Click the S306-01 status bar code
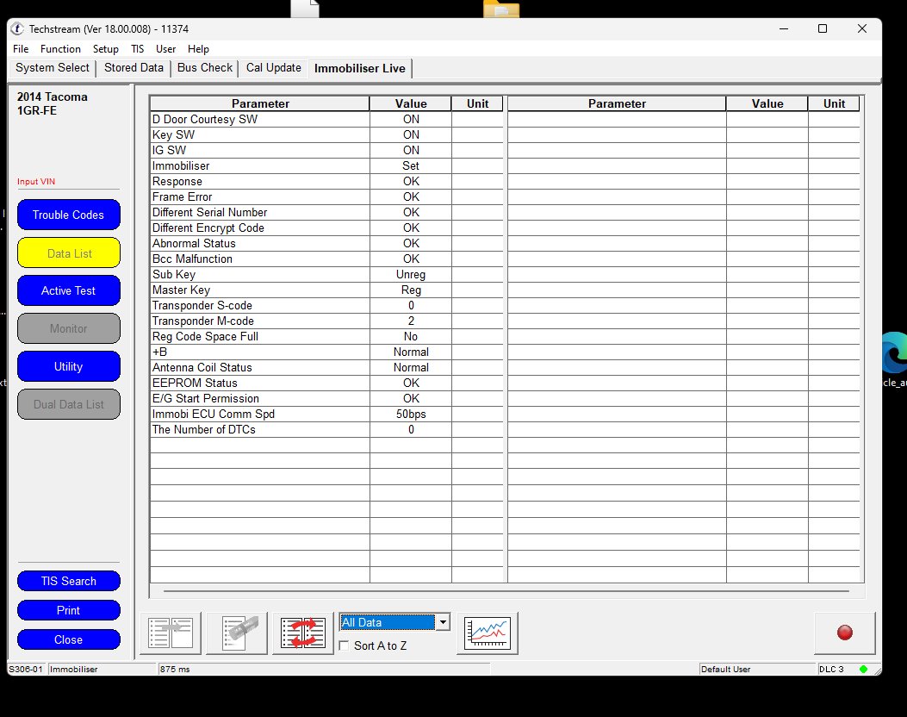Viewport: 907px width, 717px height. (26, 669)
